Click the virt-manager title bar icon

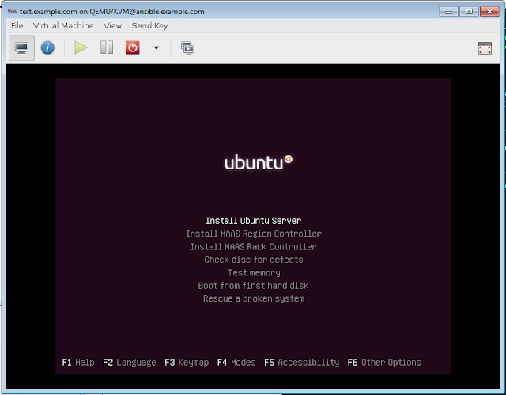coord(13,11)
